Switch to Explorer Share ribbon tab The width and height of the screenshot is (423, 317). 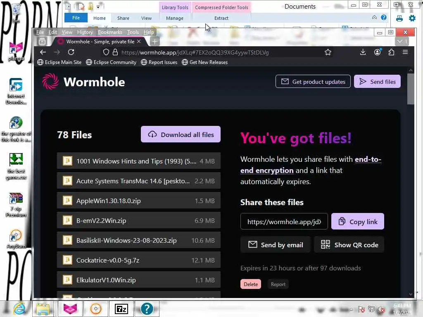pos(123,18)
